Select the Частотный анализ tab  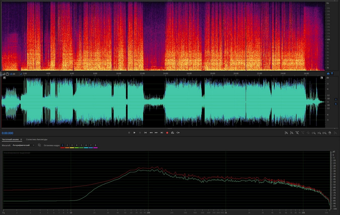point(10,140)
